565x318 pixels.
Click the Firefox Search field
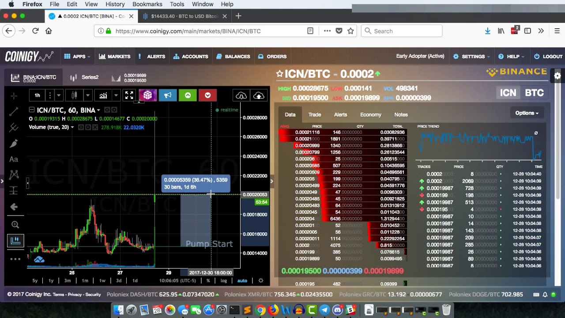coord(402,31)
